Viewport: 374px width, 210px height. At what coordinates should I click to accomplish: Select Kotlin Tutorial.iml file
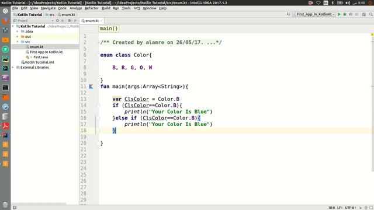[39, 62]
